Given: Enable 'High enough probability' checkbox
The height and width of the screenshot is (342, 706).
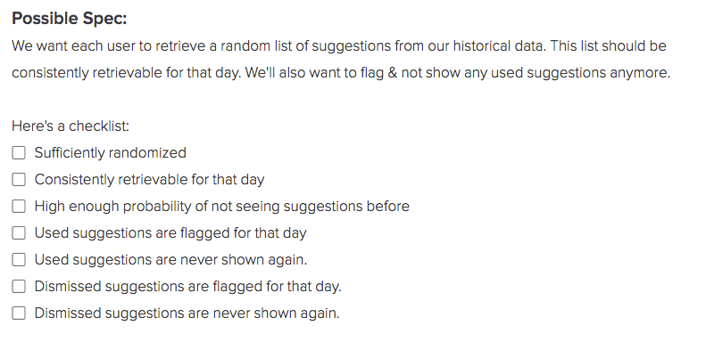Looking at the screenshot, I should pyautogui.click(x=19, y=207).
